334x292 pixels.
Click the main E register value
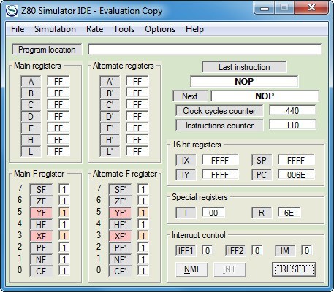pyautogui.click(x=58, y=128)
